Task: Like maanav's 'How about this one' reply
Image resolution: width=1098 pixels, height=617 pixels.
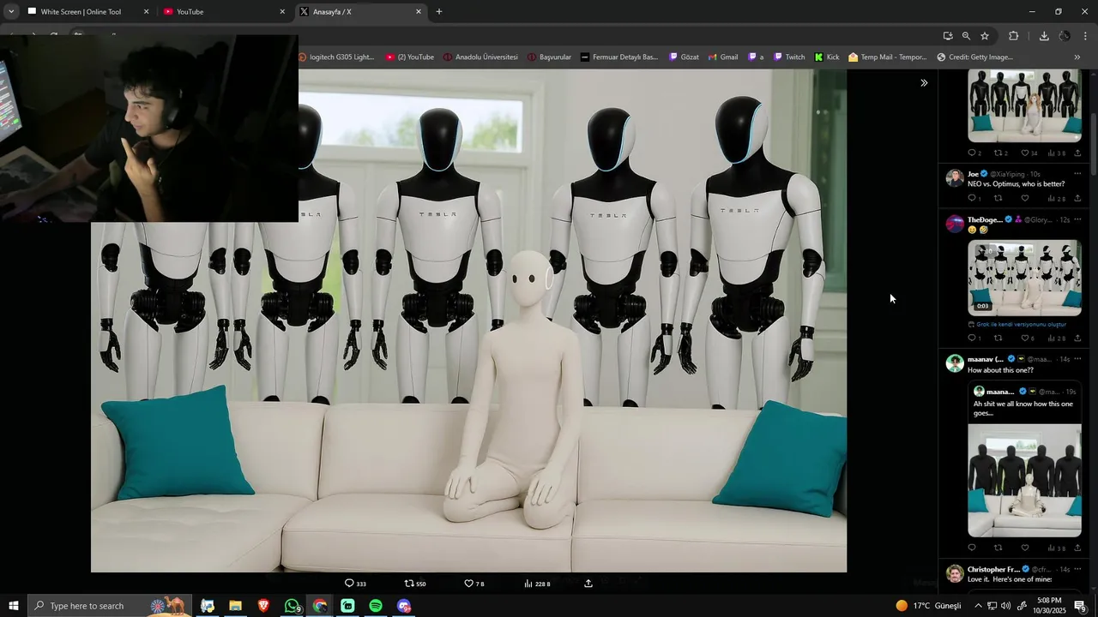Action: click(1024, 548)
